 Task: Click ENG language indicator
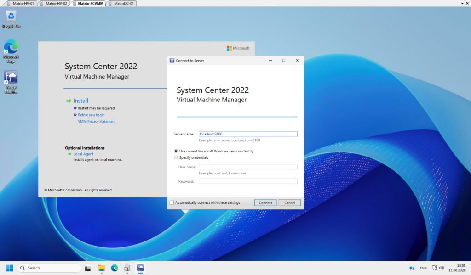[423, 268]
